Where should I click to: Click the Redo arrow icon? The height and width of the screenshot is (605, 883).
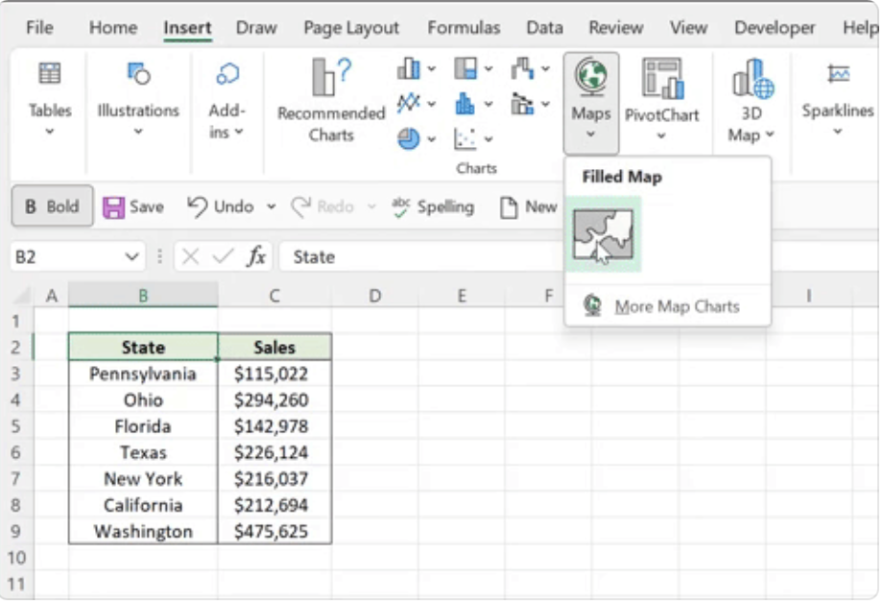(300, 206)
